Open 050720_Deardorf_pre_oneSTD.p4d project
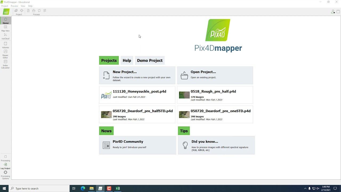Viewport: 341px width, 192px height. coord(215,114)
